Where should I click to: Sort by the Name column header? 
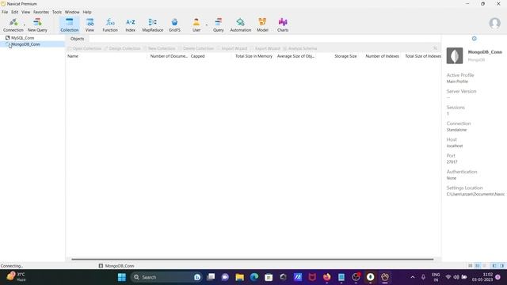coord(73,56)
